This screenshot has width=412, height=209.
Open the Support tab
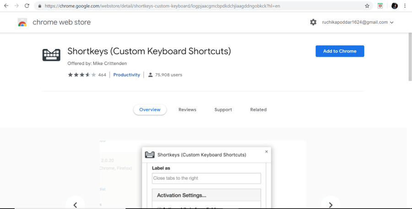tap(223, 110)
